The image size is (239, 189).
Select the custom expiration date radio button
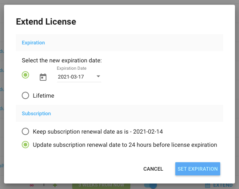(25, 75)
